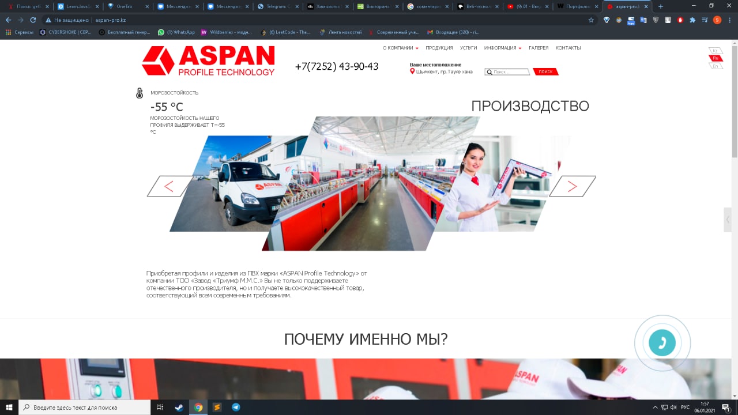
Task: Reload the current page
Action: coord(33,20)
